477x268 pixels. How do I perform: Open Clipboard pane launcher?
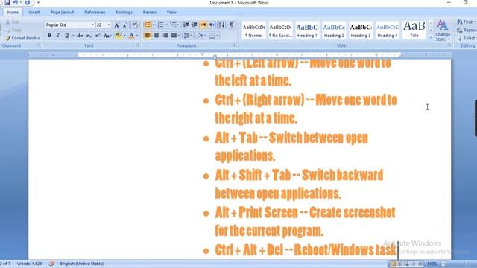(40, 45)
